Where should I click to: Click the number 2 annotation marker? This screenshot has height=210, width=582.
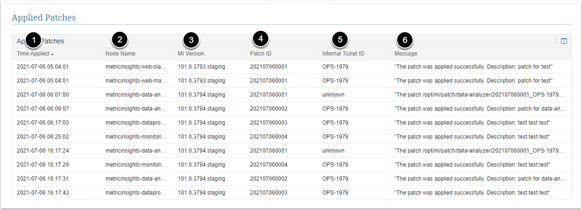point(120,39)
